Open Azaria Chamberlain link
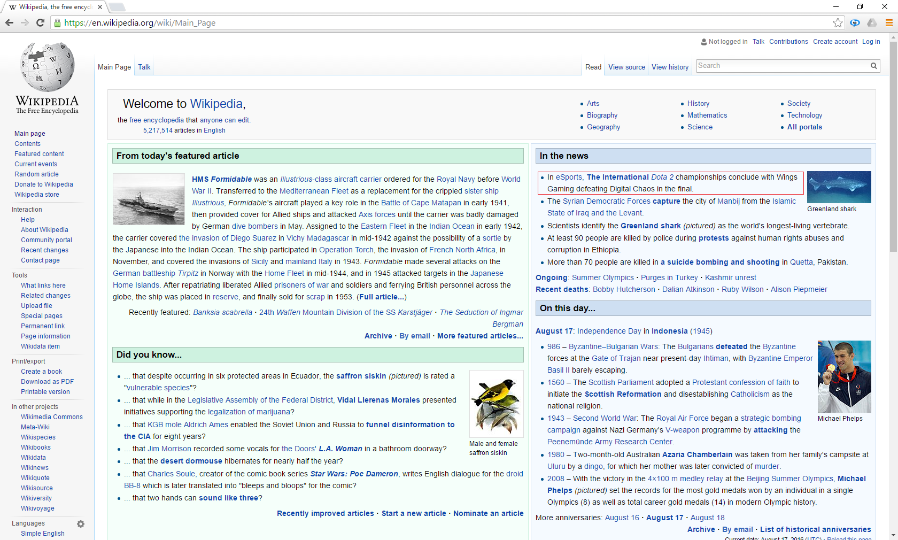The height and width of the screenshot is (540, 898). point(697,454)
